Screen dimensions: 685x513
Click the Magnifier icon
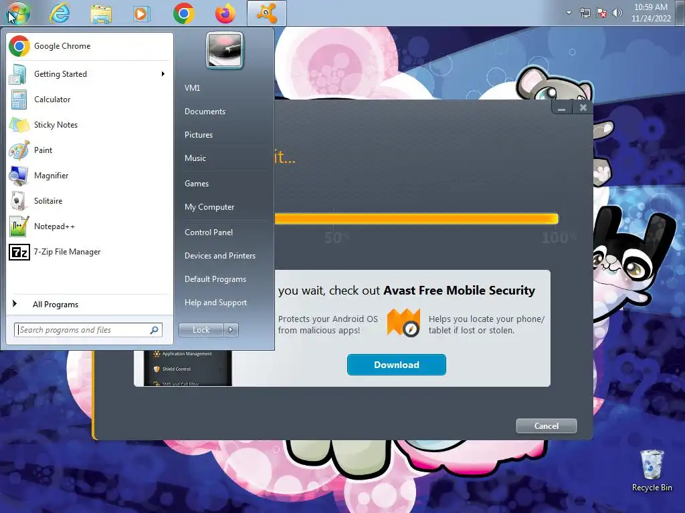[19, 176]
